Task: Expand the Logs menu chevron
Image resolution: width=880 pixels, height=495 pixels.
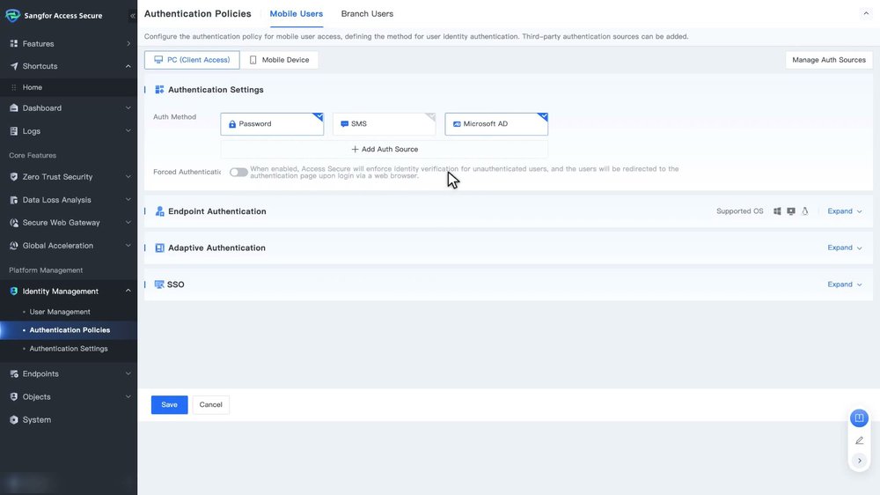Action: pyautogui.click(x=128, y=131)
